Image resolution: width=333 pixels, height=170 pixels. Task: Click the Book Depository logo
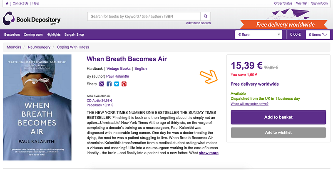pos(32,19)
